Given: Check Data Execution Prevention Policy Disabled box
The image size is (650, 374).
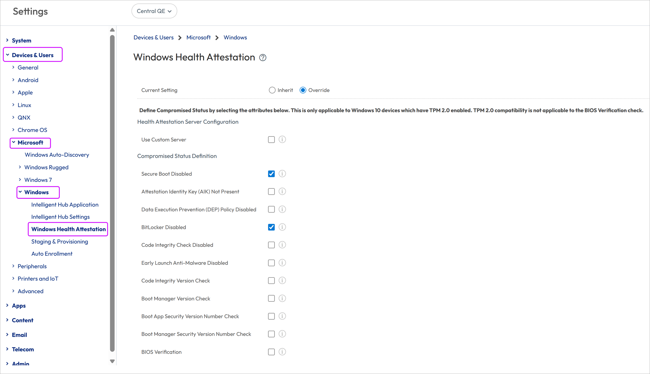Looking at the screenshot, I should pos(271,209).
